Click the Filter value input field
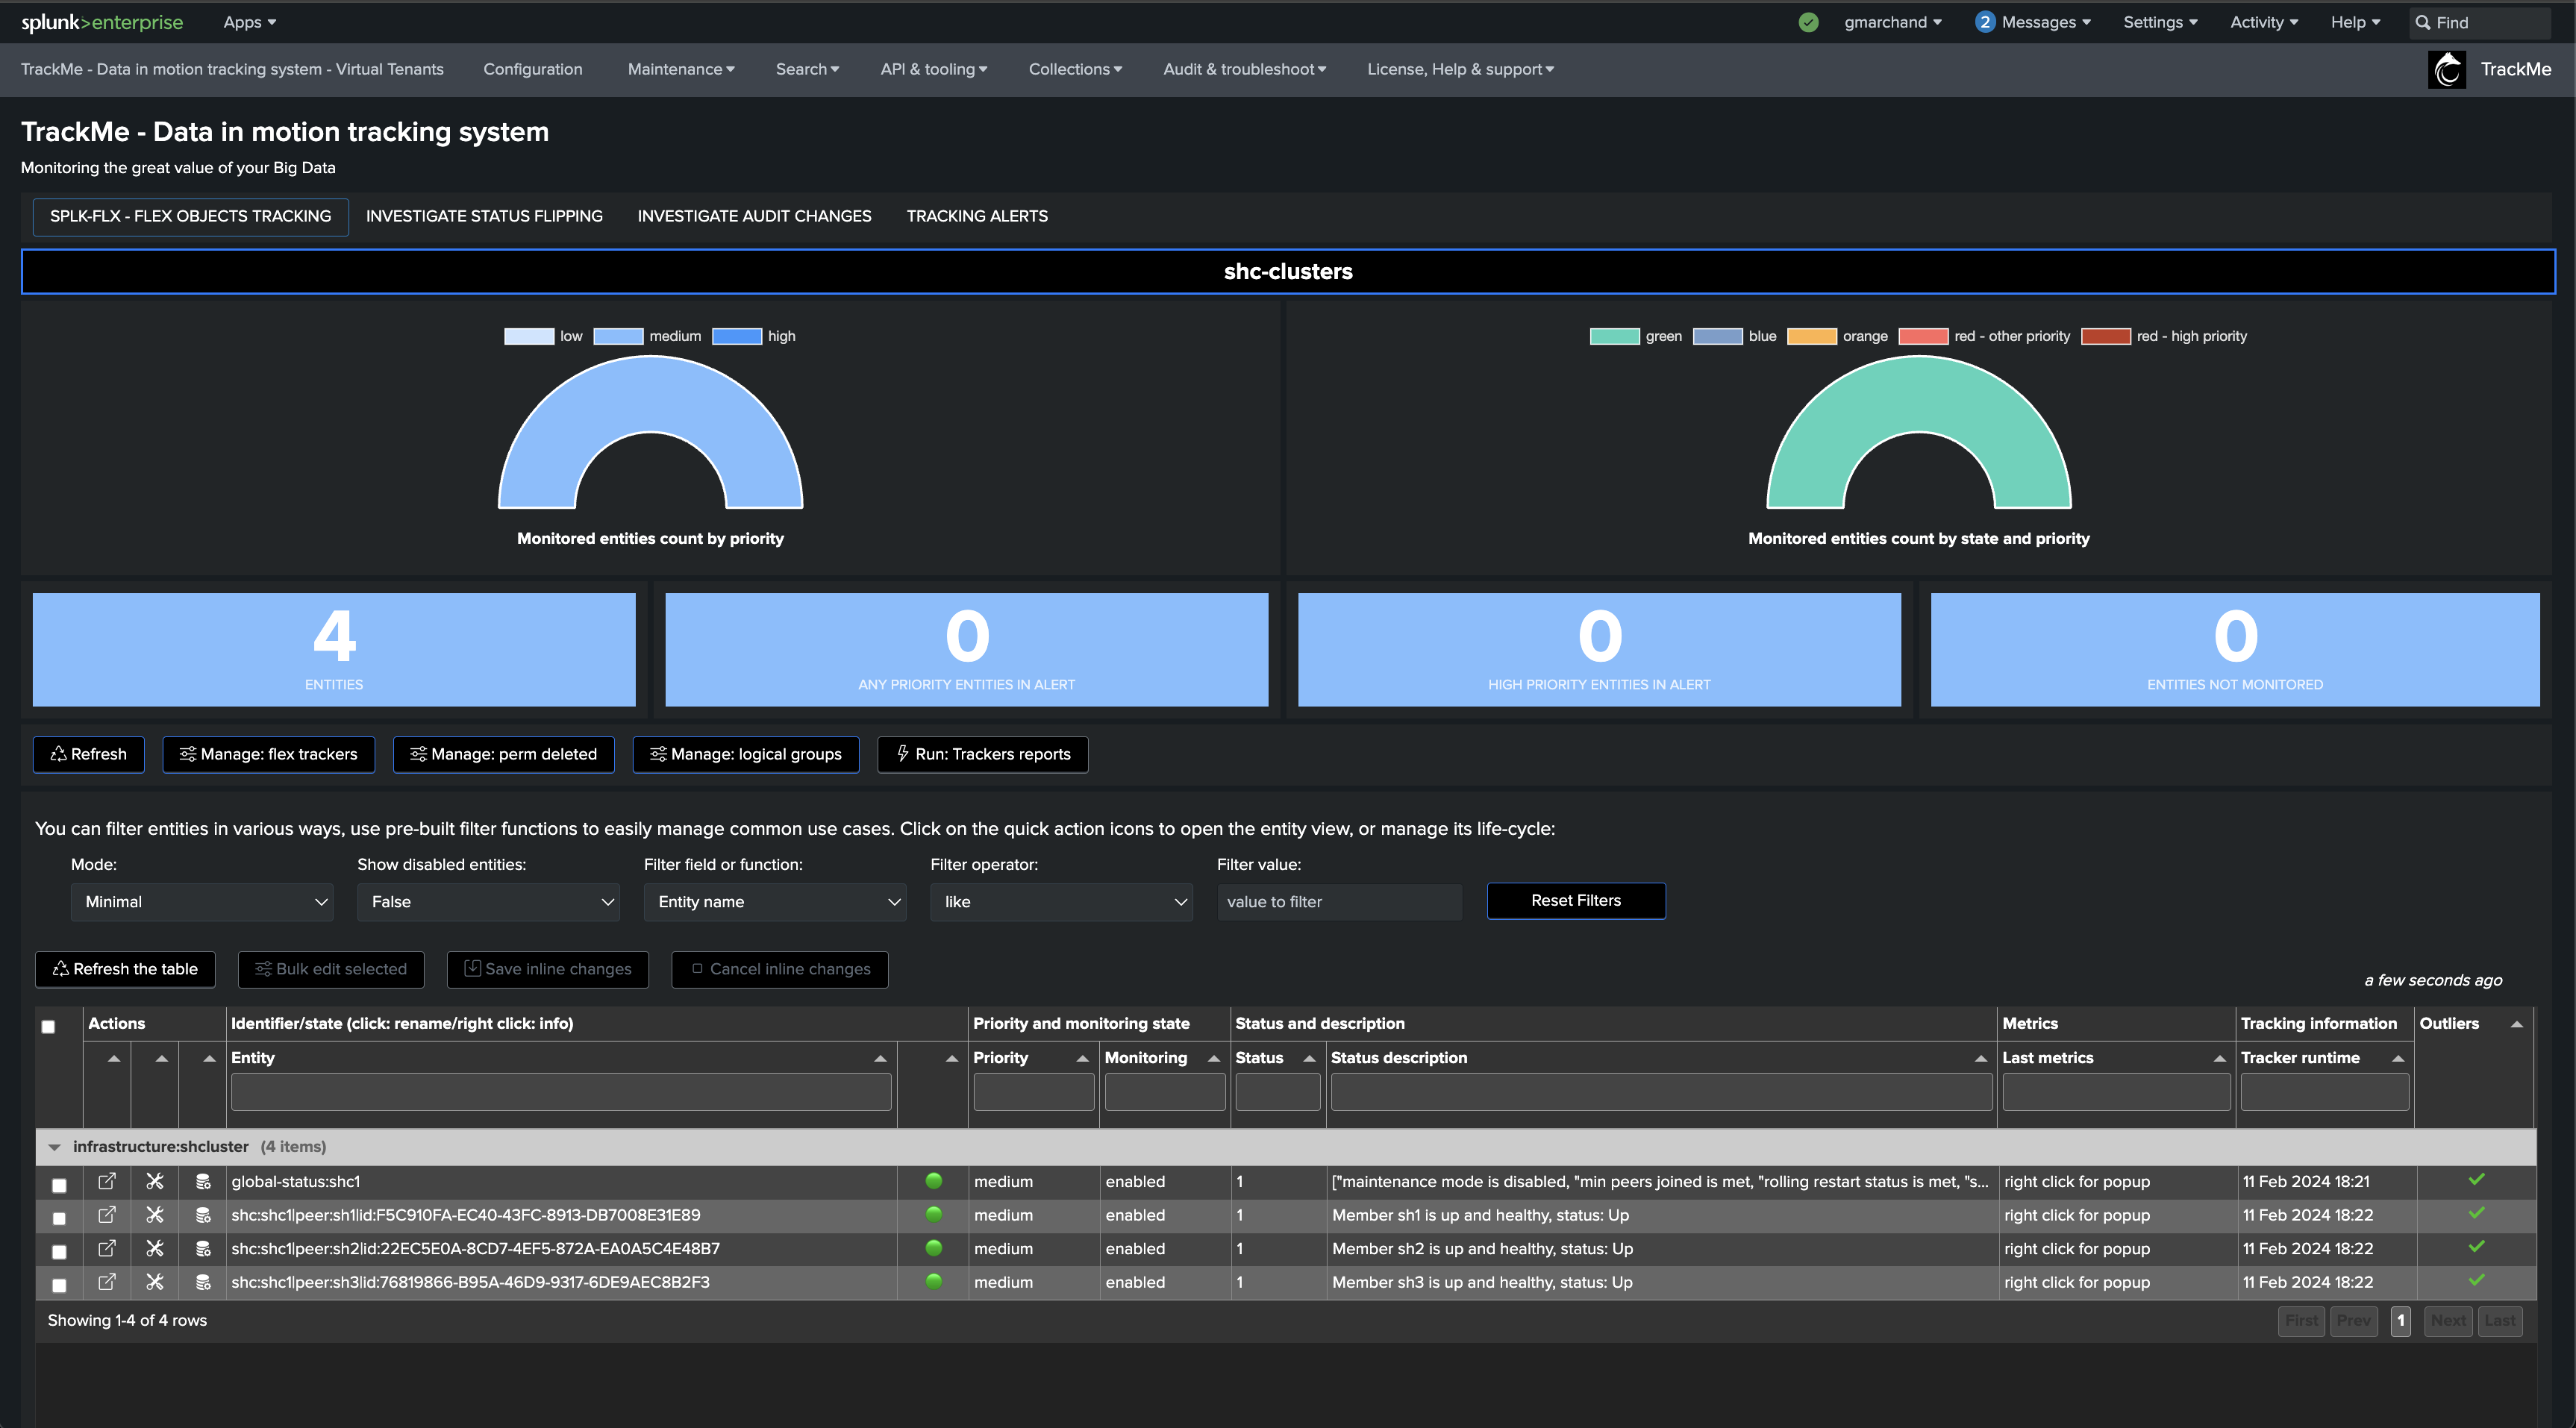Screen dimensions: 2576x1428 [x=1339, y=902]
